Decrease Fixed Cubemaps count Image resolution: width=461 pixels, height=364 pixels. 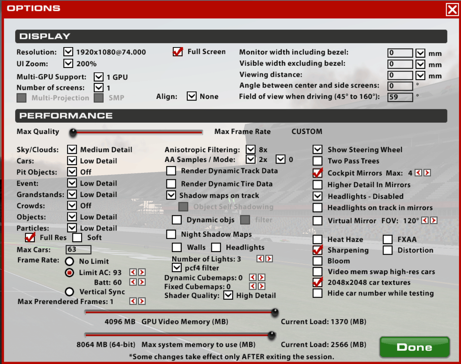click(252, 286)
